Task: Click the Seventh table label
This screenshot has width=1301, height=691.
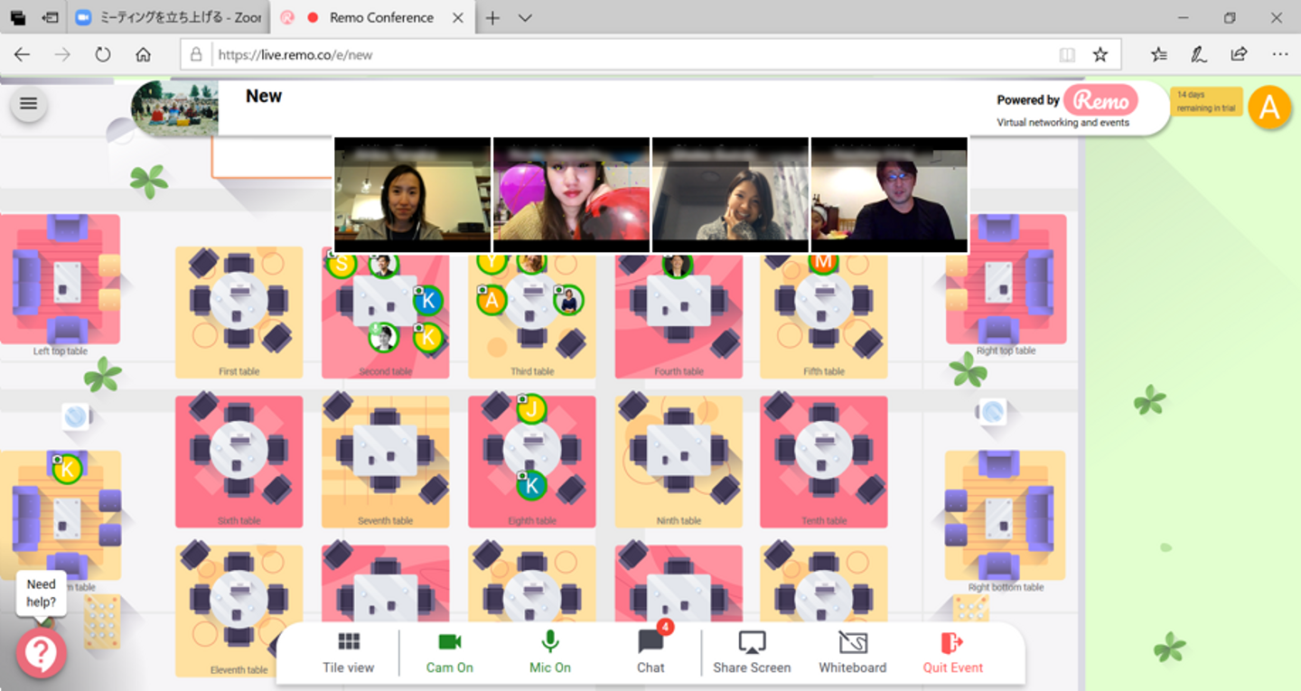Action: click(x=386, y=520)
